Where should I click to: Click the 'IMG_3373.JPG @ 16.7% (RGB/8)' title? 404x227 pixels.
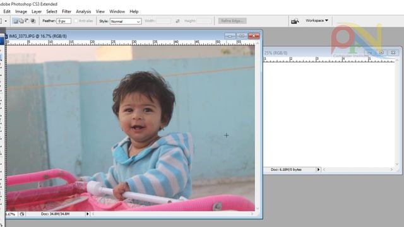38,37
